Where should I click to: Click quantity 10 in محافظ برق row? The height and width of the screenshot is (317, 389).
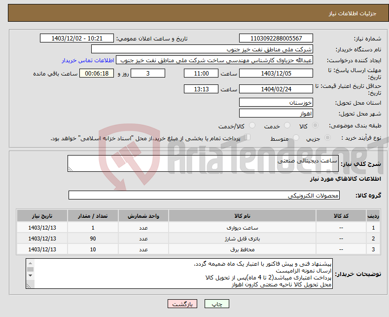pos(93,249)
